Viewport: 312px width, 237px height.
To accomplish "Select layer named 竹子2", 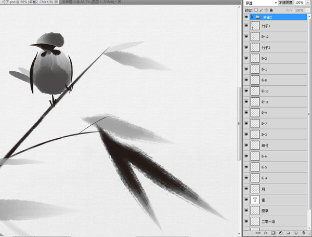I will (x=279, y=47).
